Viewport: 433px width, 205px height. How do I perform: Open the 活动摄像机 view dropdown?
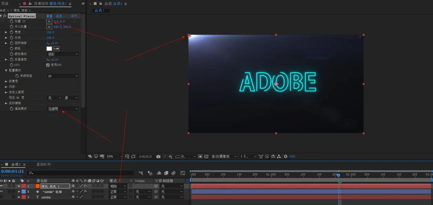[x=224, y=156]
